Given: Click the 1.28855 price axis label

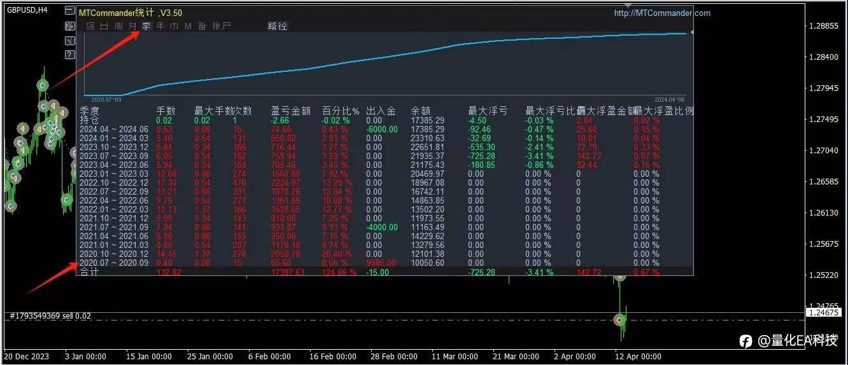Looking at the screenshot, I should coord(823,26).
